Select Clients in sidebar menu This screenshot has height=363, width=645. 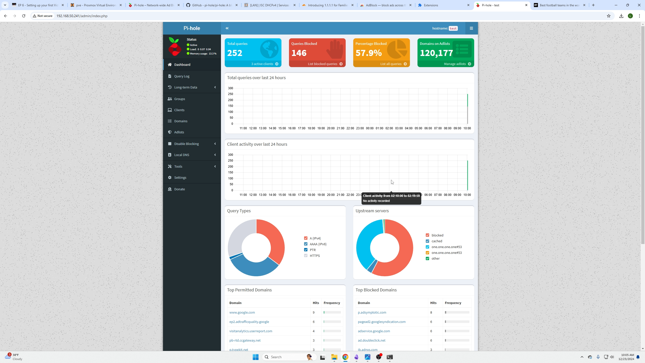tap(179, 110)
